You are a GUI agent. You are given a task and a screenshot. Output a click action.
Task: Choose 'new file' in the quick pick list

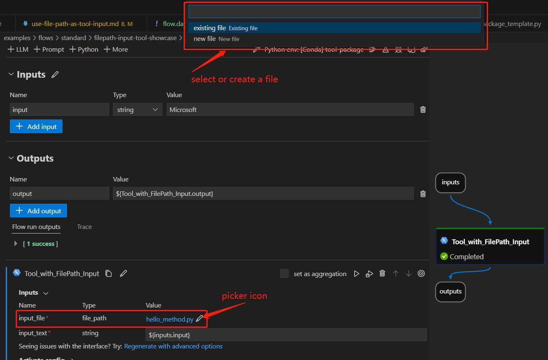[x=205, y=39]
